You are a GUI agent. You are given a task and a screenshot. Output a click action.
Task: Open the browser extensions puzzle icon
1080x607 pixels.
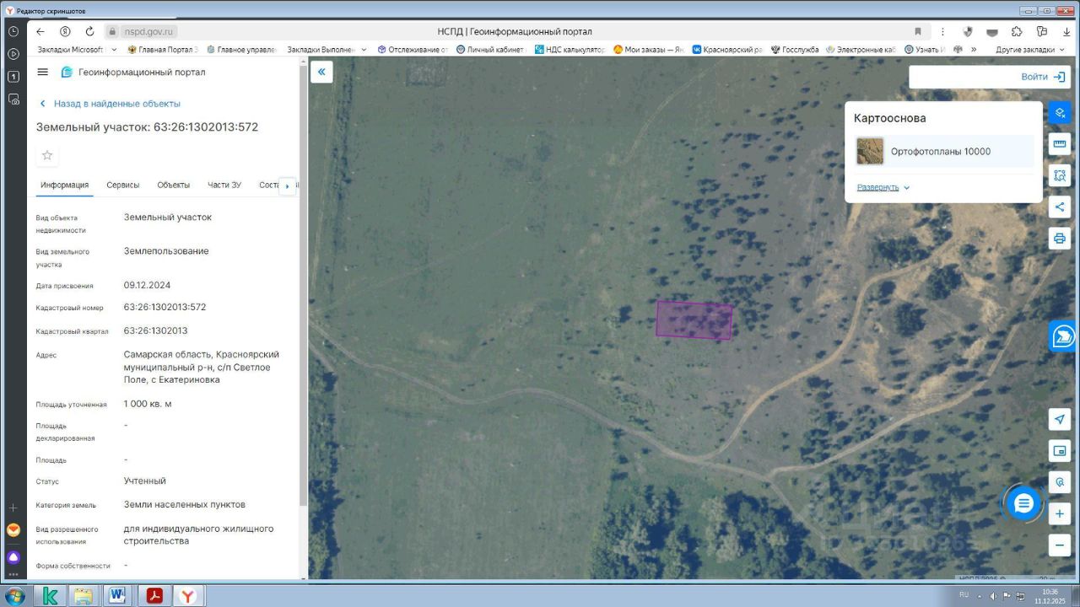tap(1017, 31)
